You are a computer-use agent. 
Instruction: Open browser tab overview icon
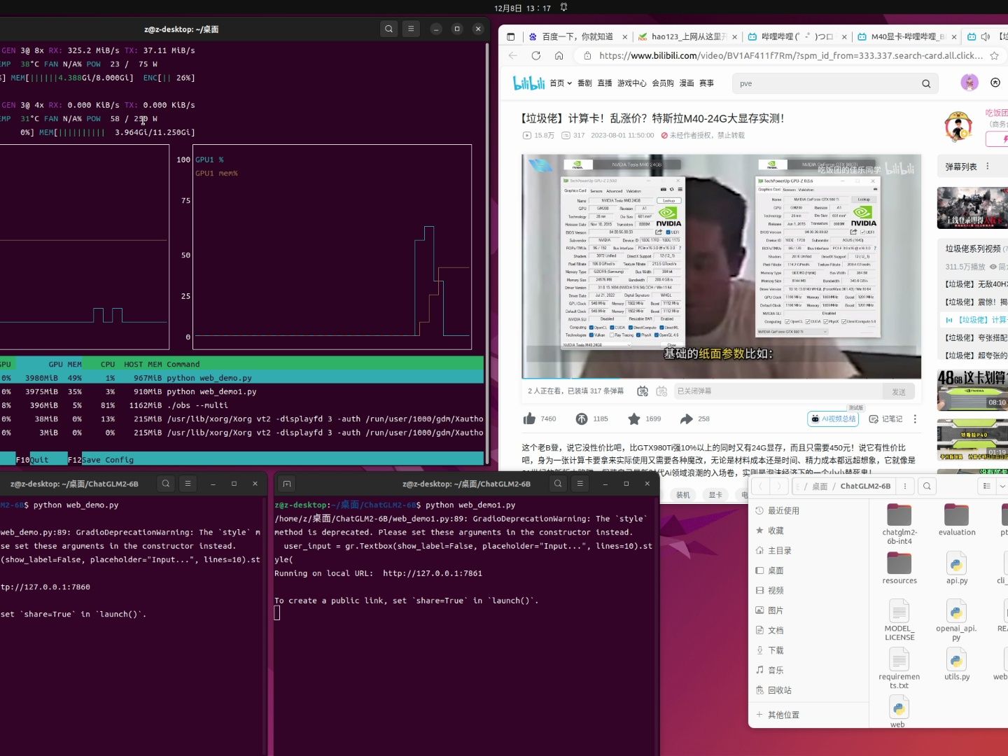click(x=511, y=36)
